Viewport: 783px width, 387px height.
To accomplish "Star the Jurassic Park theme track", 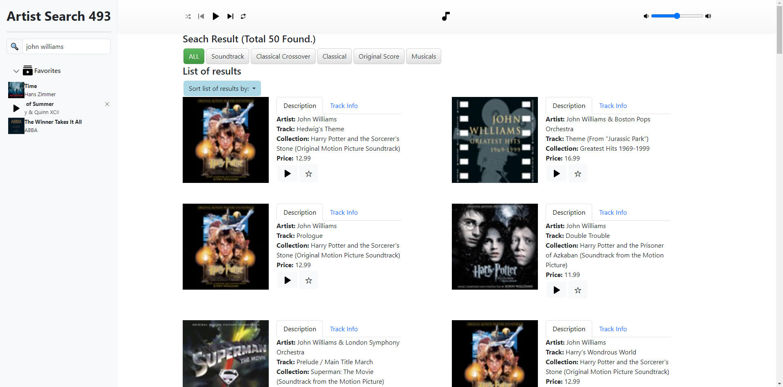I will (x=578, y=174).
